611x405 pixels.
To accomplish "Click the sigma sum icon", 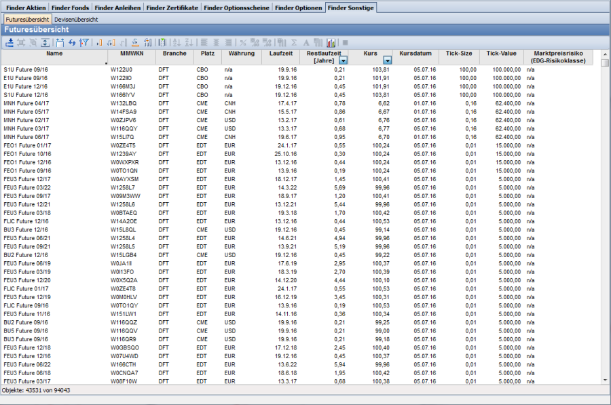I will point(293,42).
